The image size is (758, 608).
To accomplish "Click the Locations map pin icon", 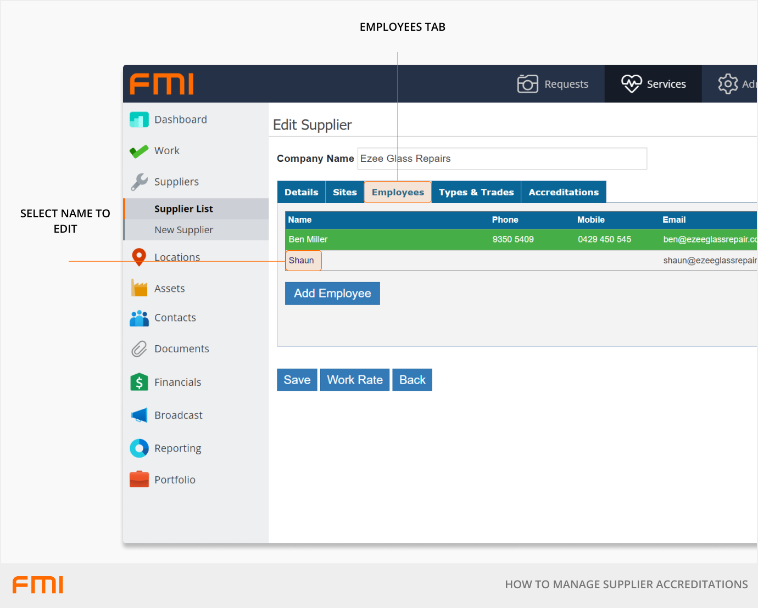I will pyautogui.click(x=139, y=257).
